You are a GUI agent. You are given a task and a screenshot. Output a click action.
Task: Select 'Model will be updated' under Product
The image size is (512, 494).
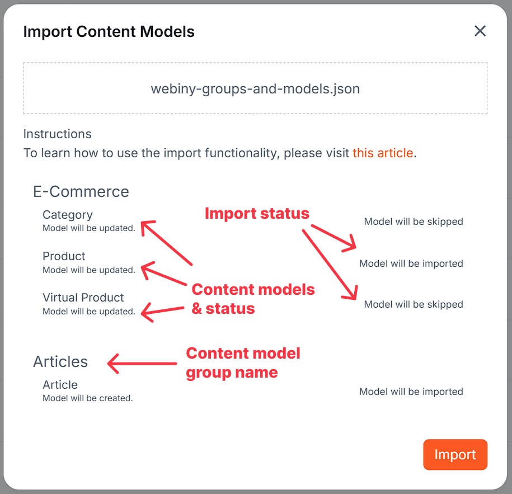[88, 270]
